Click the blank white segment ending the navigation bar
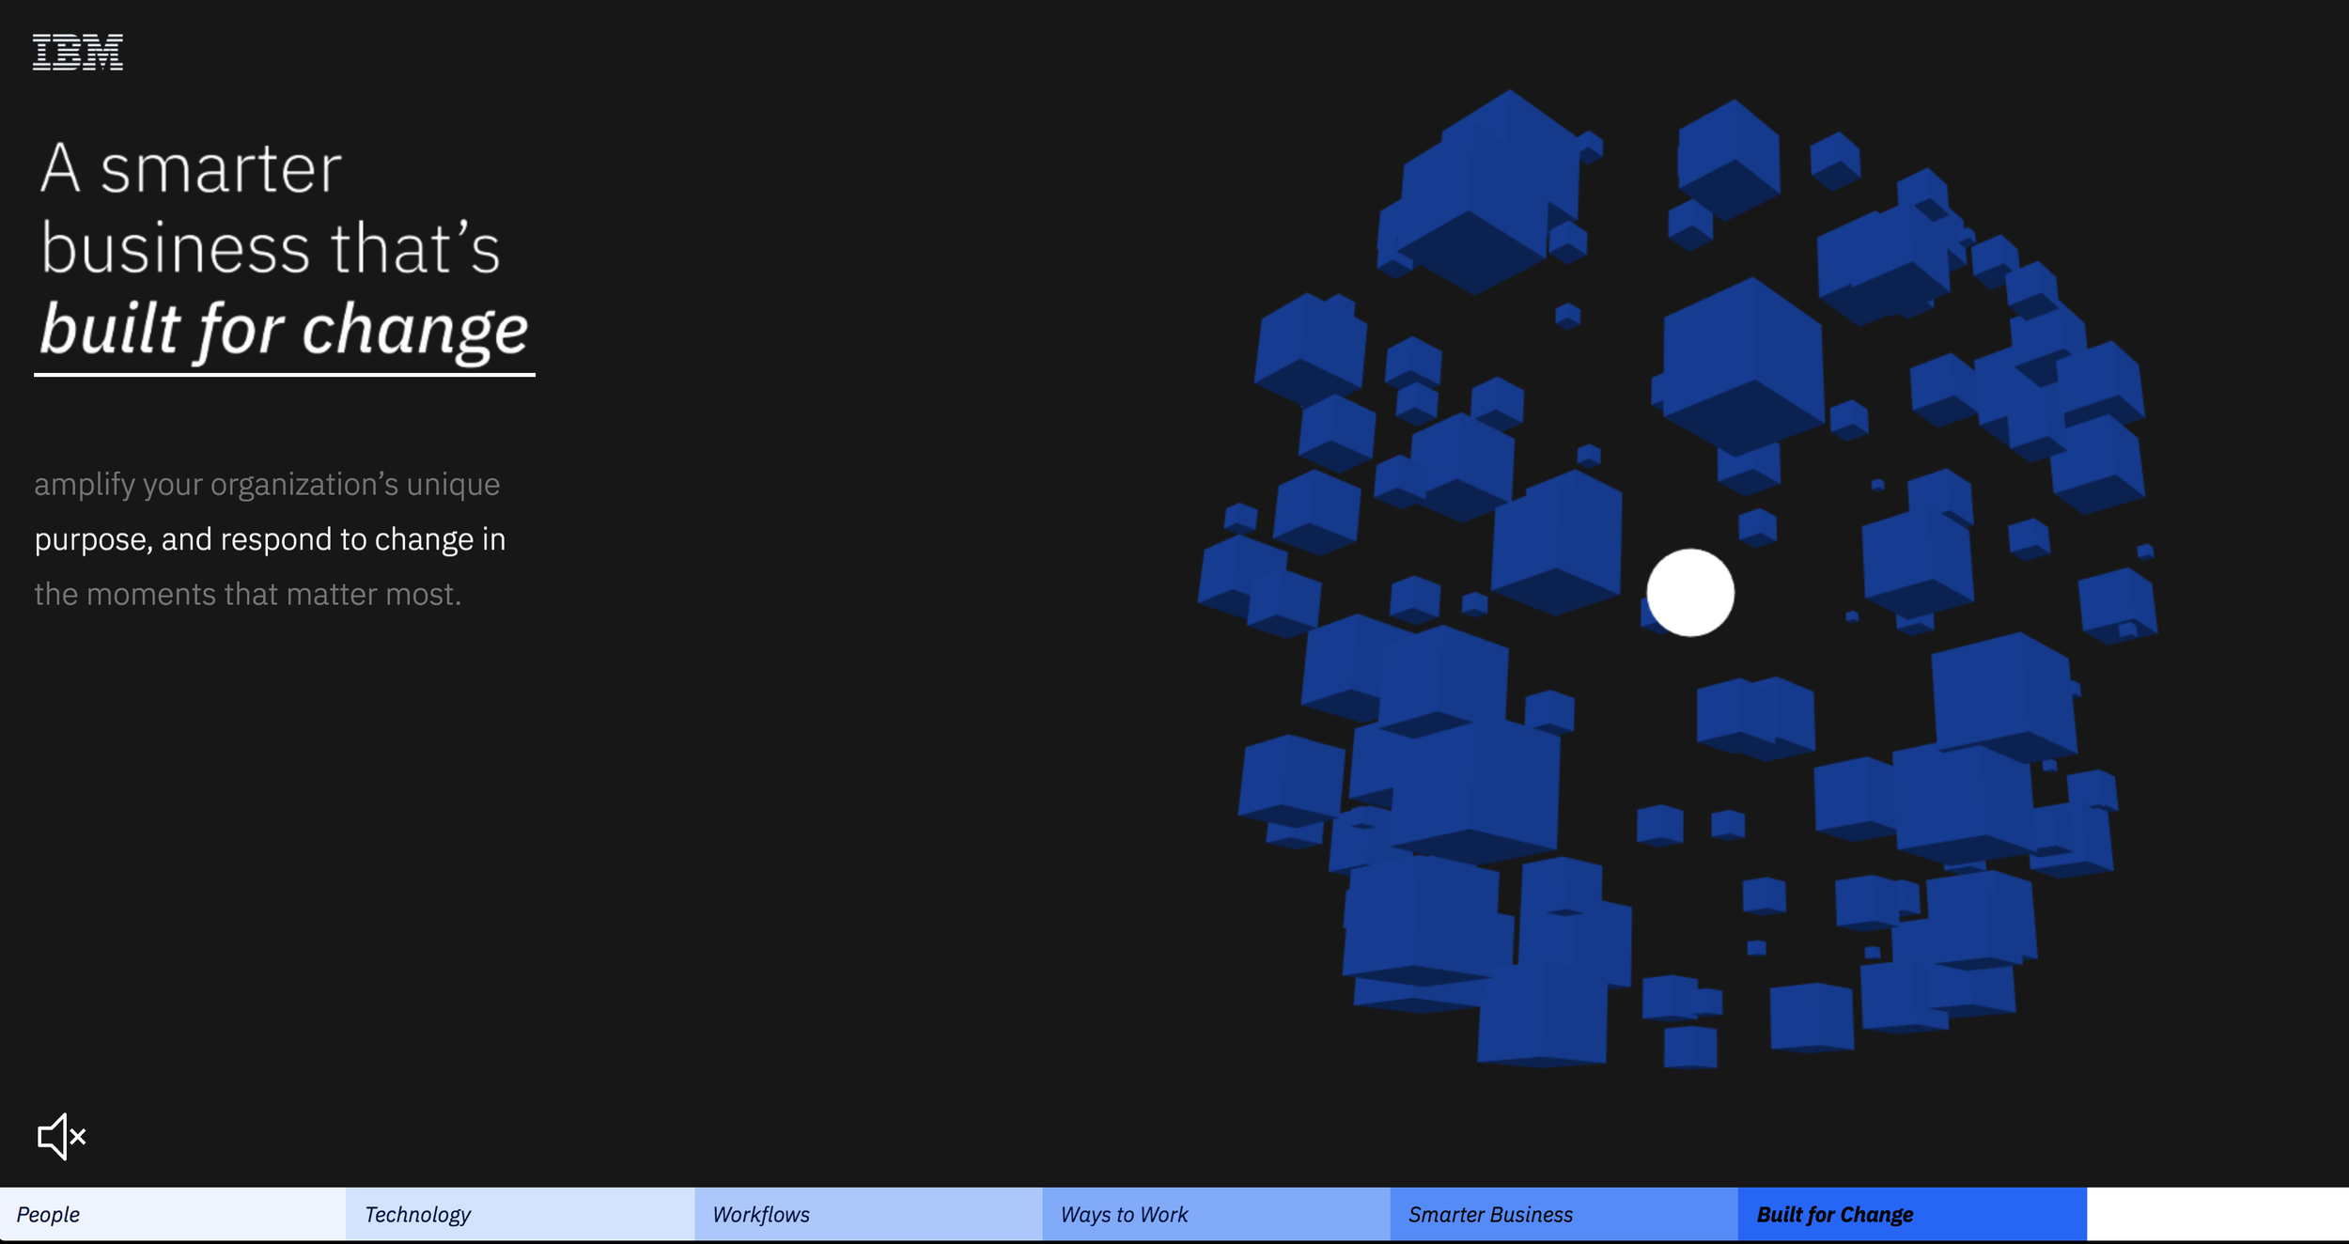 tap(2217, 1214)
